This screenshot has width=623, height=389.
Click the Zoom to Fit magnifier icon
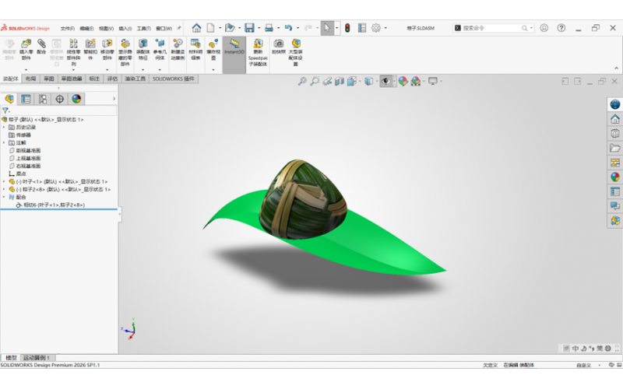tap(302, 82)
